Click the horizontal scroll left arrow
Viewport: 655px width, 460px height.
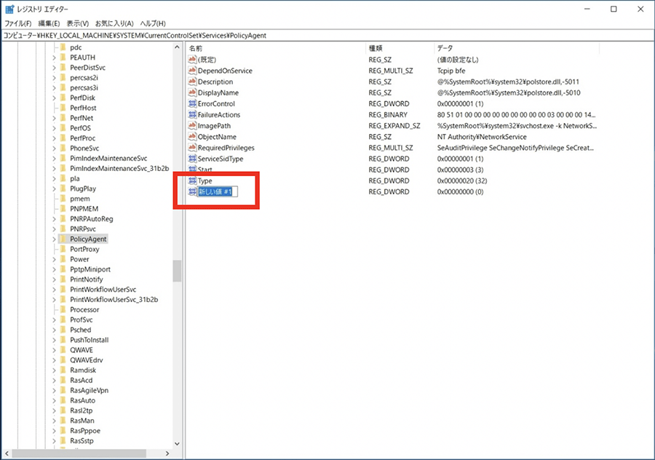7,453
